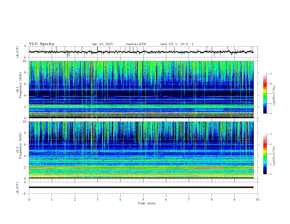Click the 'ch.1(V)' axis label
290x224 pixels.
coord(18,52)
